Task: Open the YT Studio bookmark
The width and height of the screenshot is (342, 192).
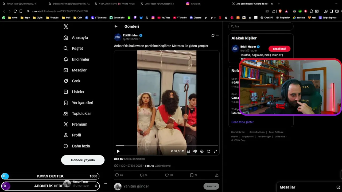Action: tap(180, 18)
